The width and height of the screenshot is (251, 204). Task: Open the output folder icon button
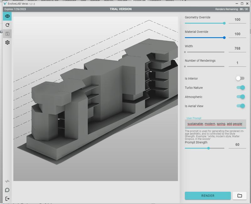[239, 196]
